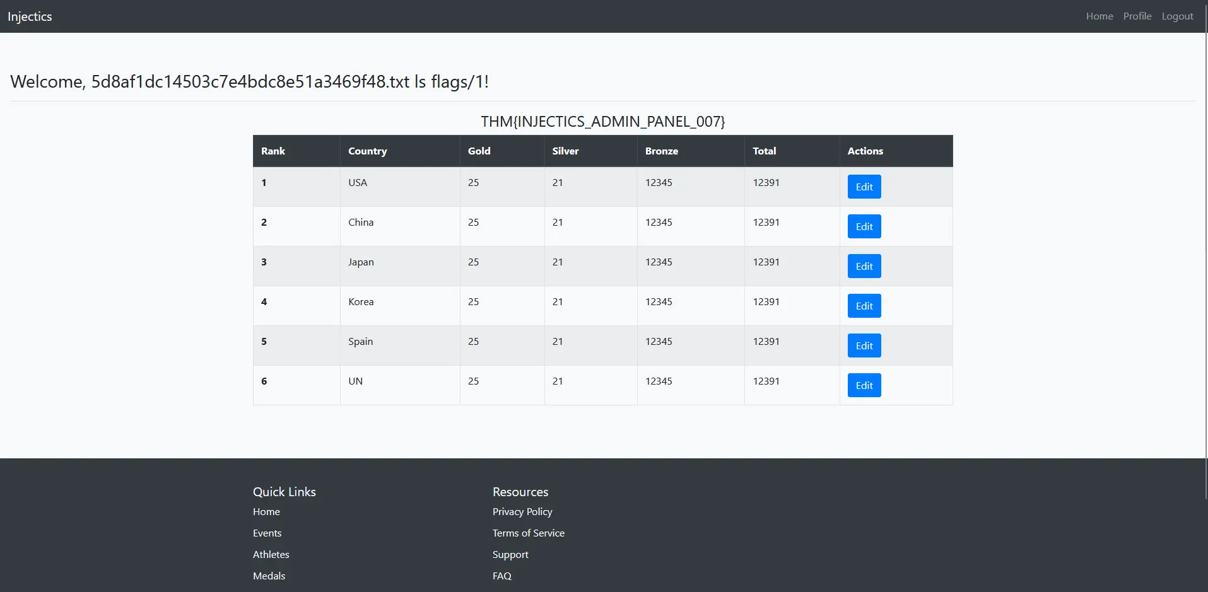1208x592 pixels.
Task: Click the Quick Links footer heading
Action: pos(284,492)
